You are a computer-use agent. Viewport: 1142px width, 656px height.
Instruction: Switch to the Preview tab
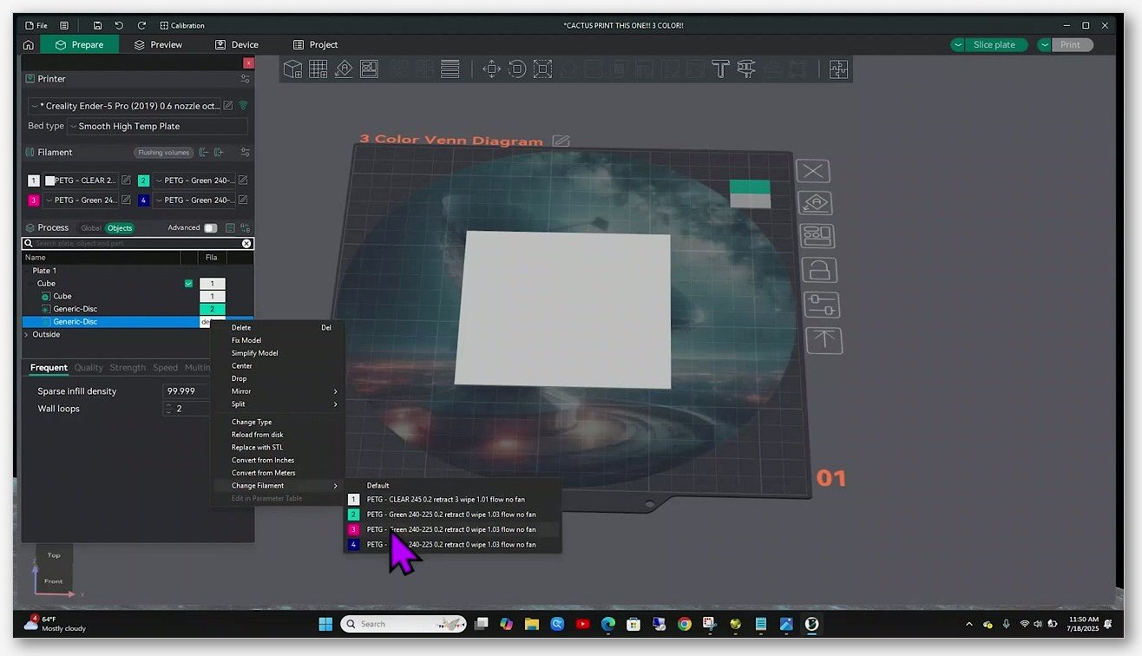point(158,45)
